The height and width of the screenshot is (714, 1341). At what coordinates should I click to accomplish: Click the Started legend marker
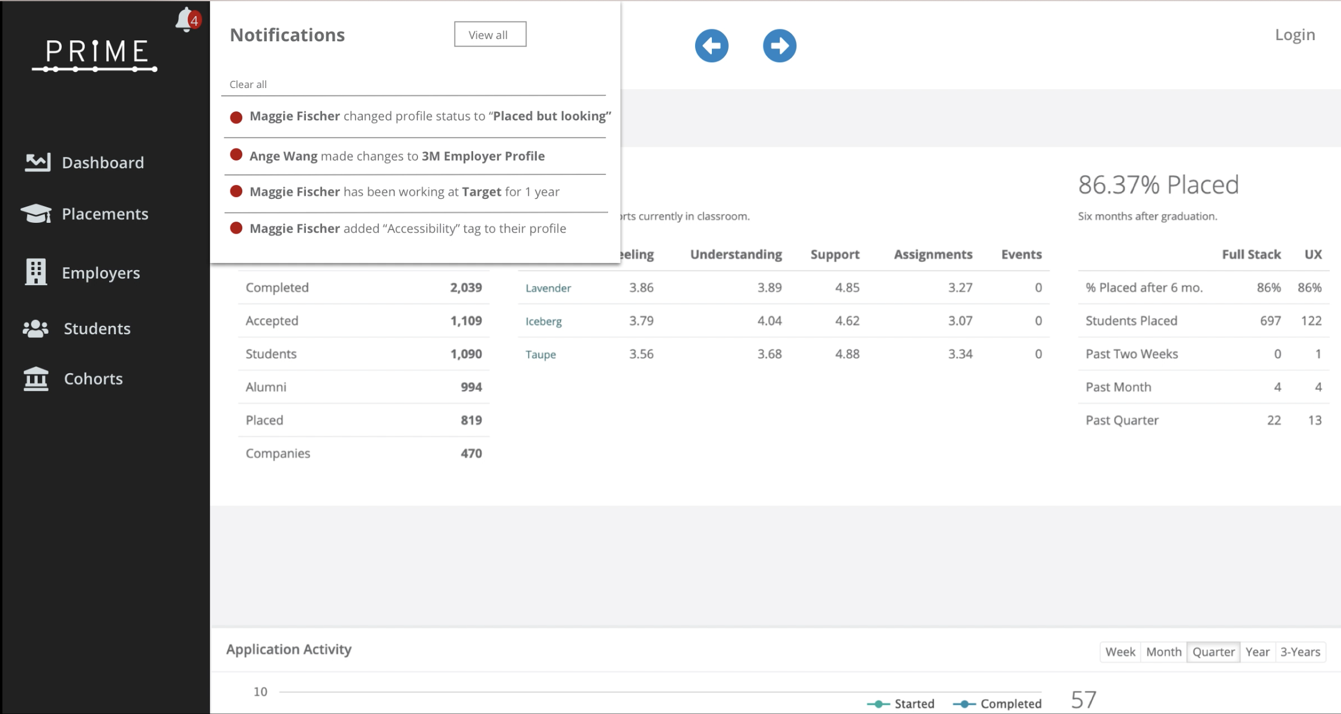click(x=879, y=704)
